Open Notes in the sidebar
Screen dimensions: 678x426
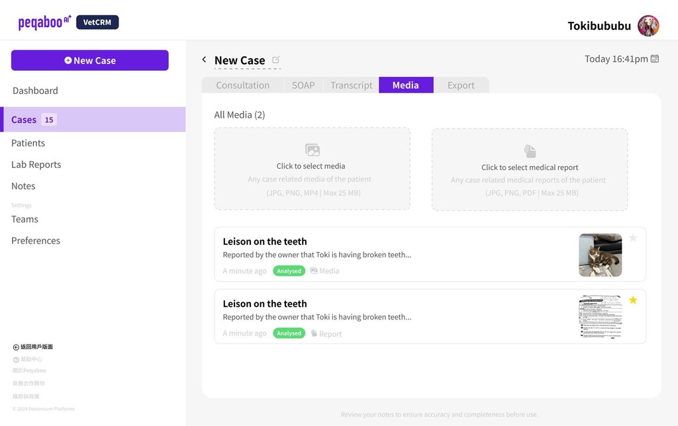coord(23,187)
